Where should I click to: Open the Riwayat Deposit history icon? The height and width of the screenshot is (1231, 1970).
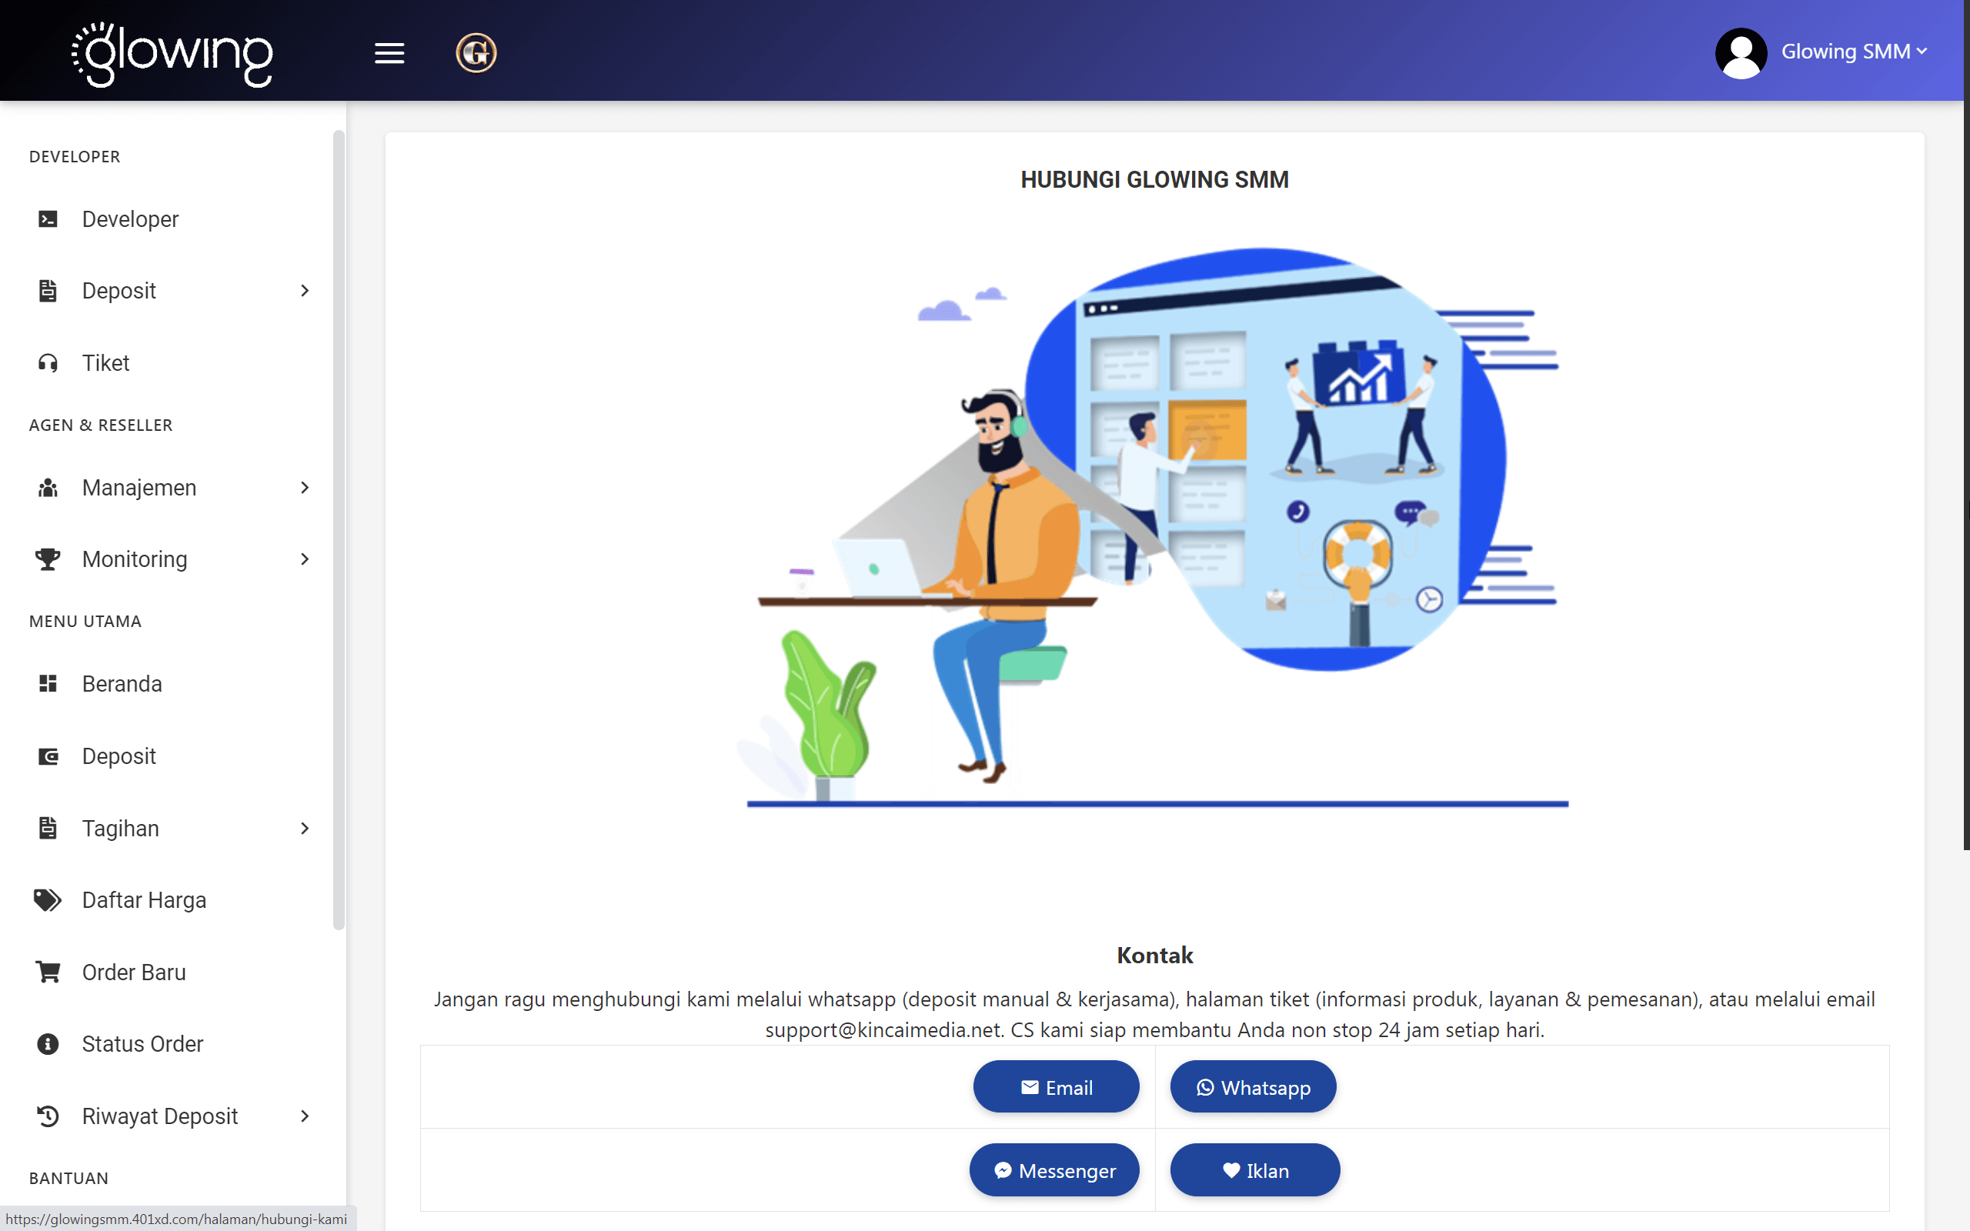(46, 1116)
